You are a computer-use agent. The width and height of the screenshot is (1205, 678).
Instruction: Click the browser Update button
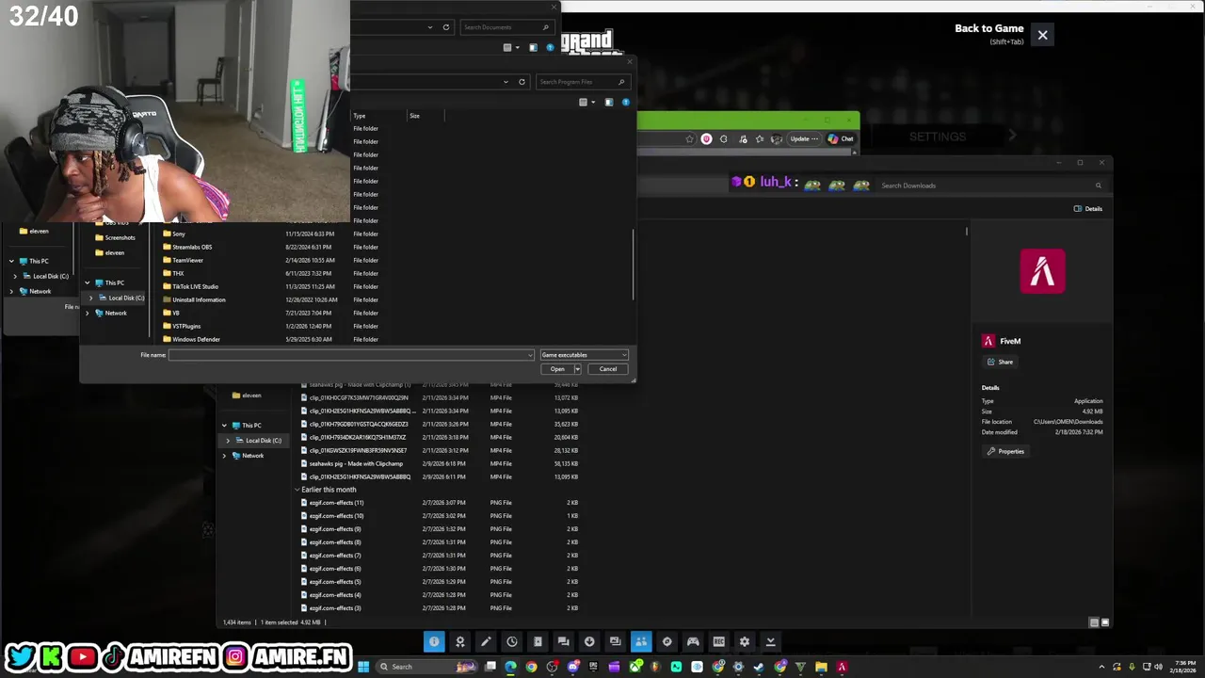pos(803,138)
